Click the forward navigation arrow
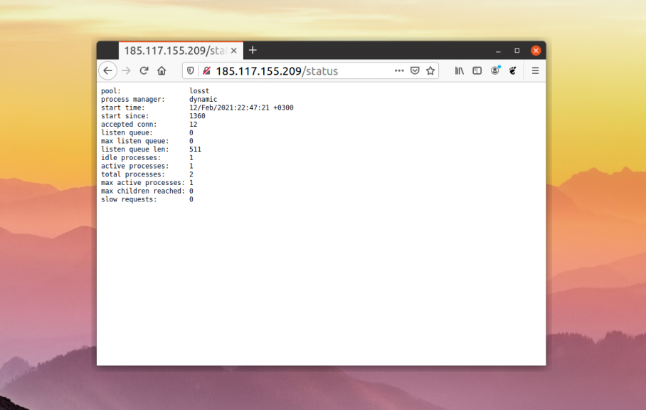The image size is (646, 410). click(x=126, y=71)
